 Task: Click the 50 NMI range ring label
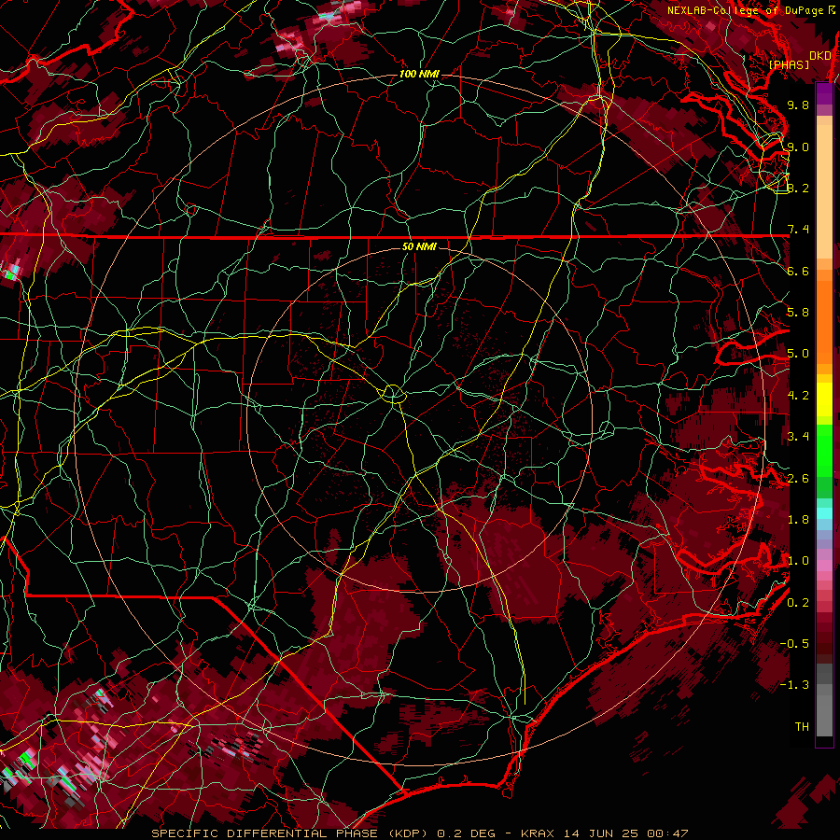[419, 246]
